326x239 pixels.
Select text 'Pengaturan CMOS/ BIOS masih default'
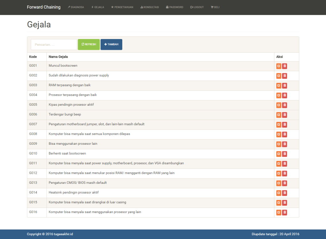pos(78,183)
